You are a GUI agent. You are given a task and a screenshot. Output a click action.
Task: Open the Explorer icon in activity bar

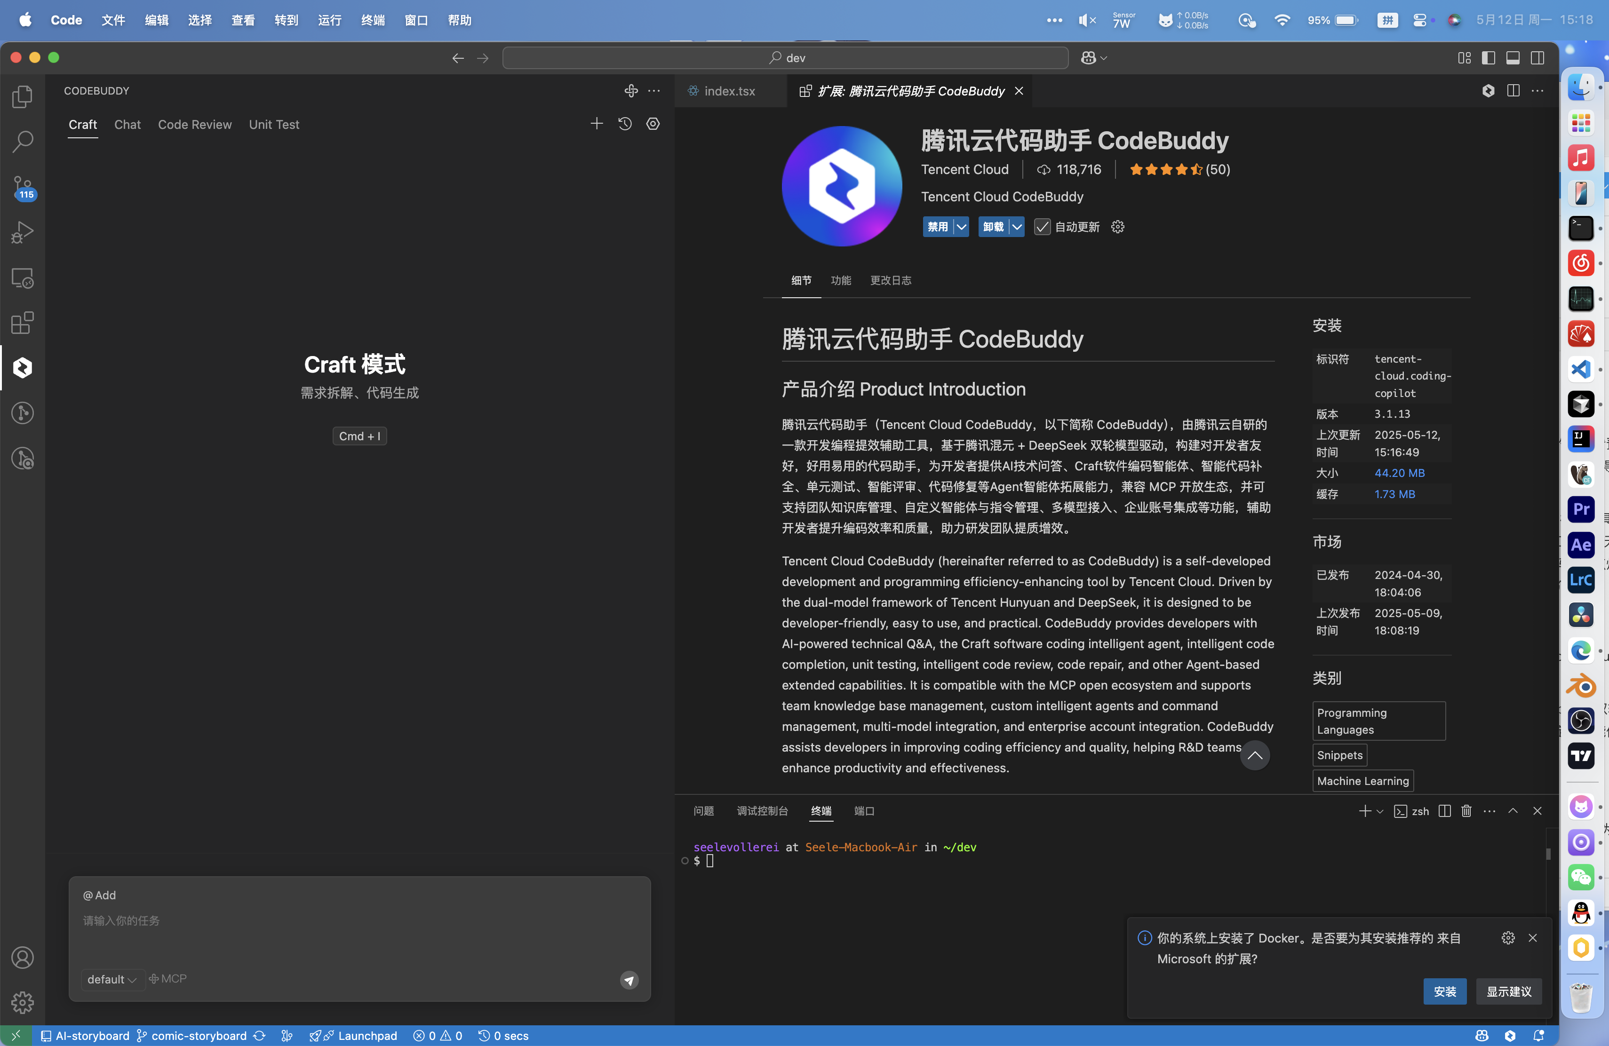point(22,96)
